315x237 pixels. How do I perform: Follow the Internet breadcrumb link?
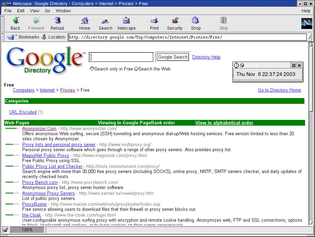click(47, 90)
